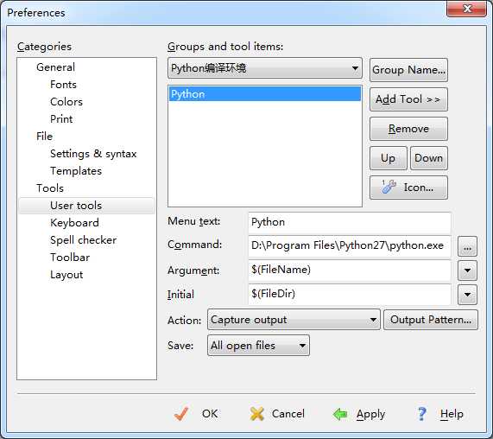The height and width of the screenshot is (439, 493).
Task: Open the Action combo box
Action: (x=294, y=320)
